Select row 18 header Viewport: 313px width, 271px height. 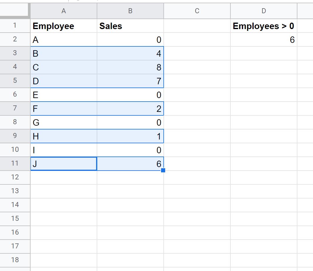pyautogui.click(x=15, y=260)
